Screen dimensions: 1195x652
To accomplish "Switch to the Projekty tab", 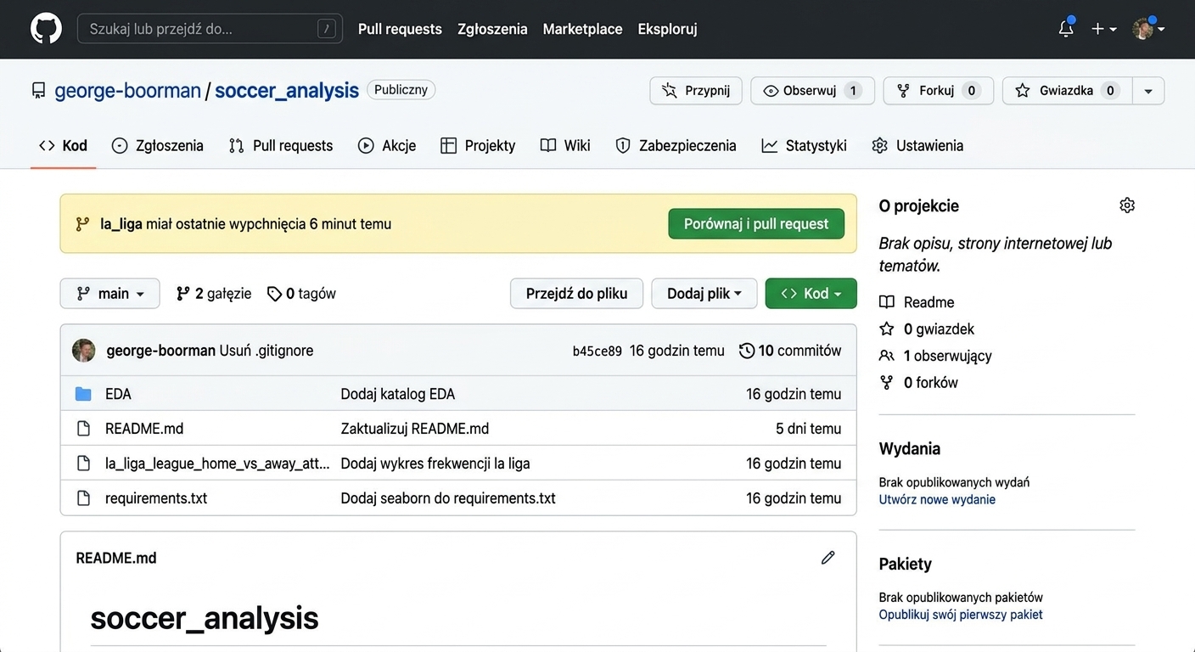I will pos(478,146).
